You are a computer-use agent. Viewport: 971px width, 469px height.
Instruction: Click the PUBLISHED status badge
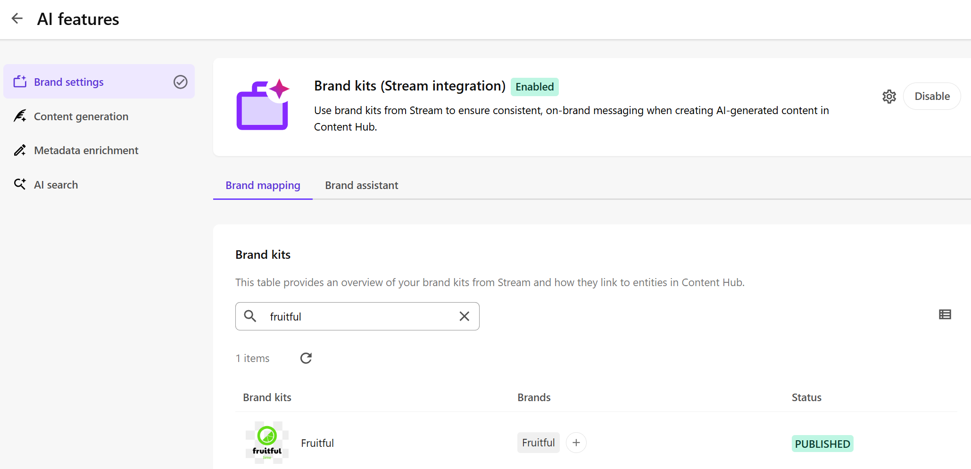point(822,444)
